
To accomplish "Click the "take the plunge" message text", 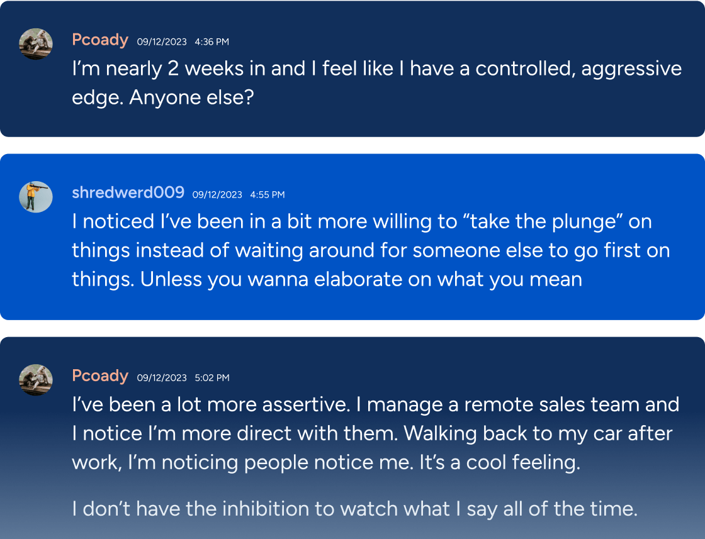I will point(371,250).
